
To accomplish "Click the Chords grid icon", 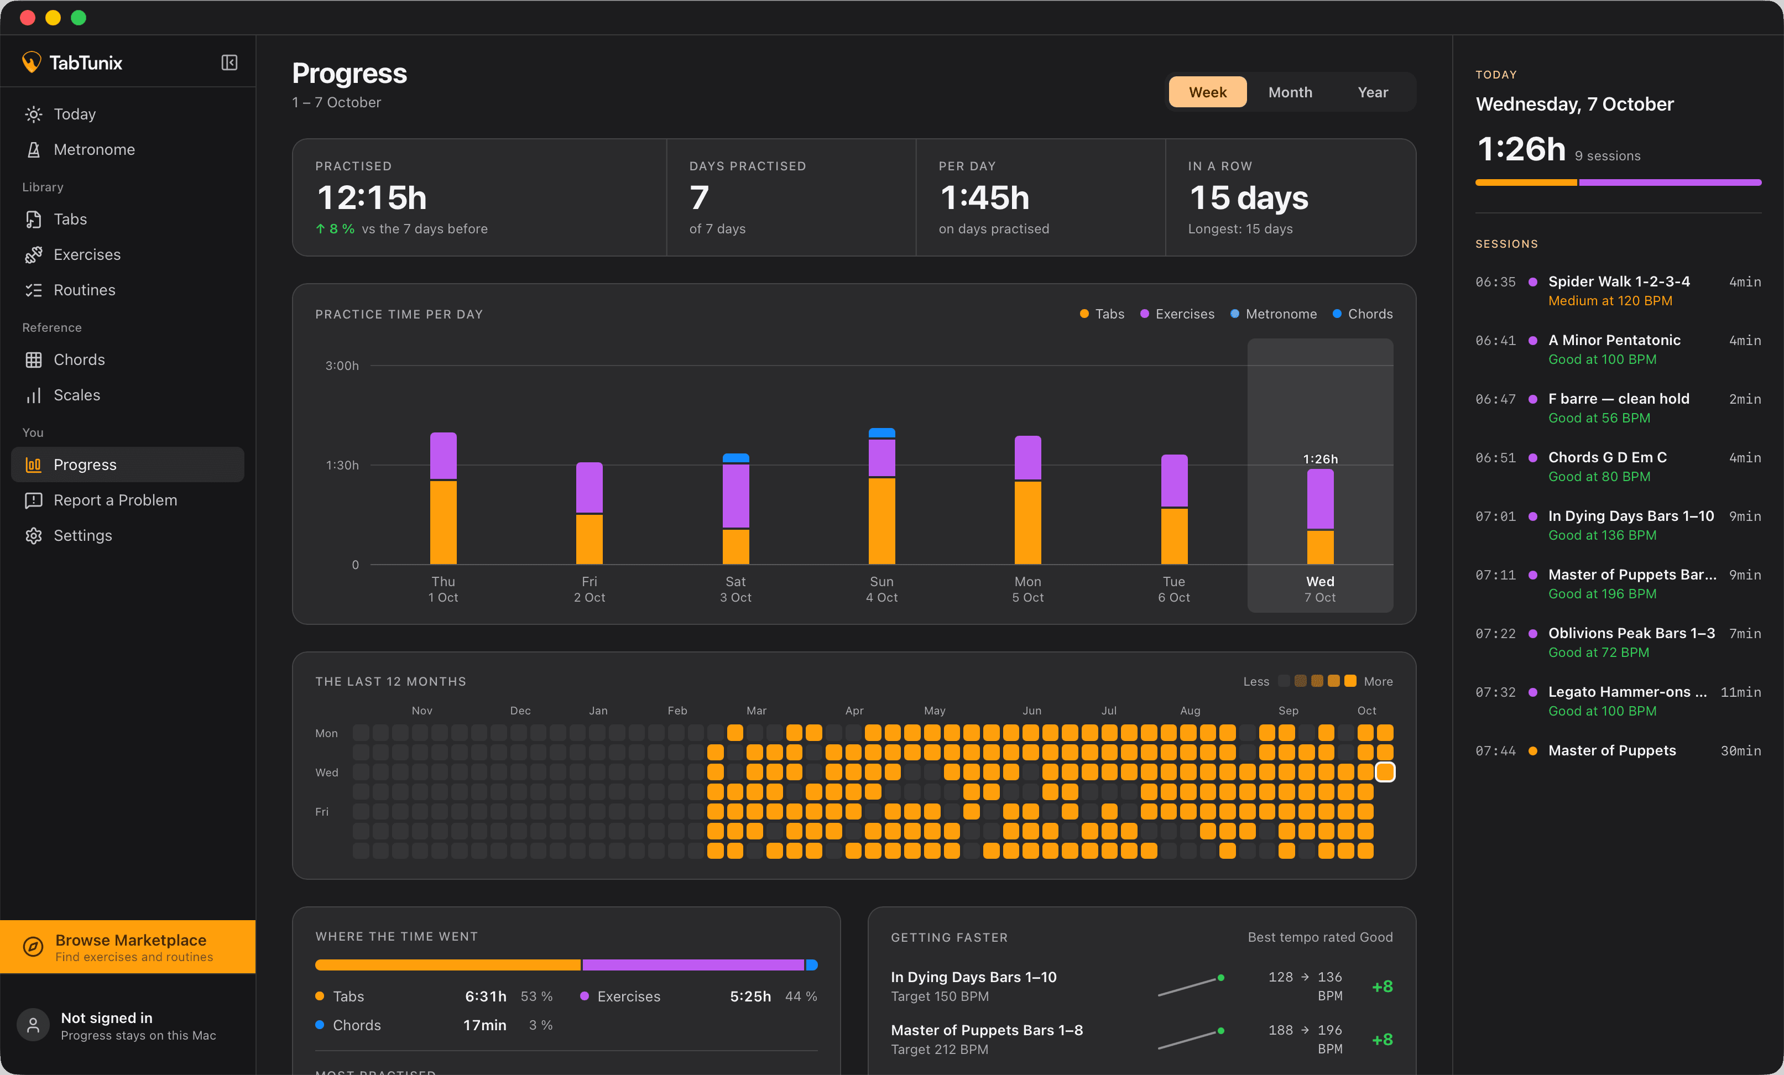I will click(33, 360).
